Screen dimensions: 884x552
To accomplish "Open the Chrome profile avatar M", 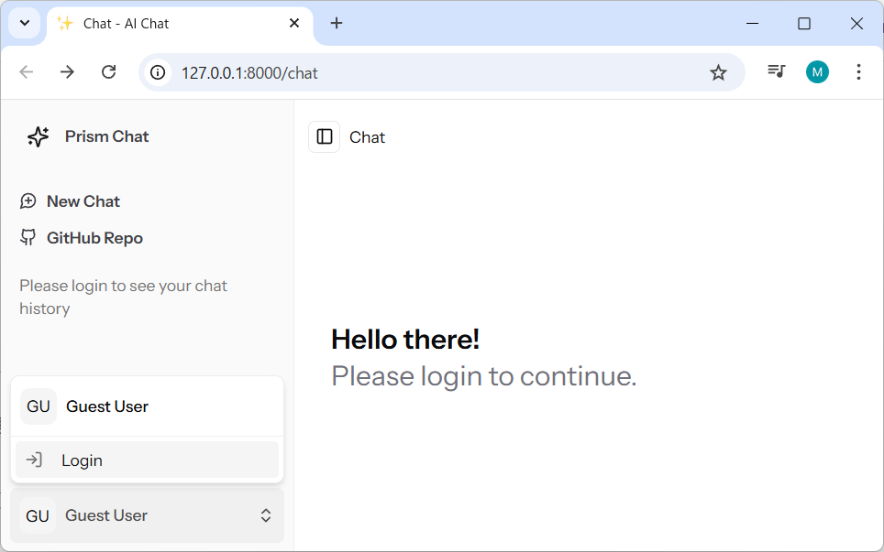I will [x=817, y=72].
